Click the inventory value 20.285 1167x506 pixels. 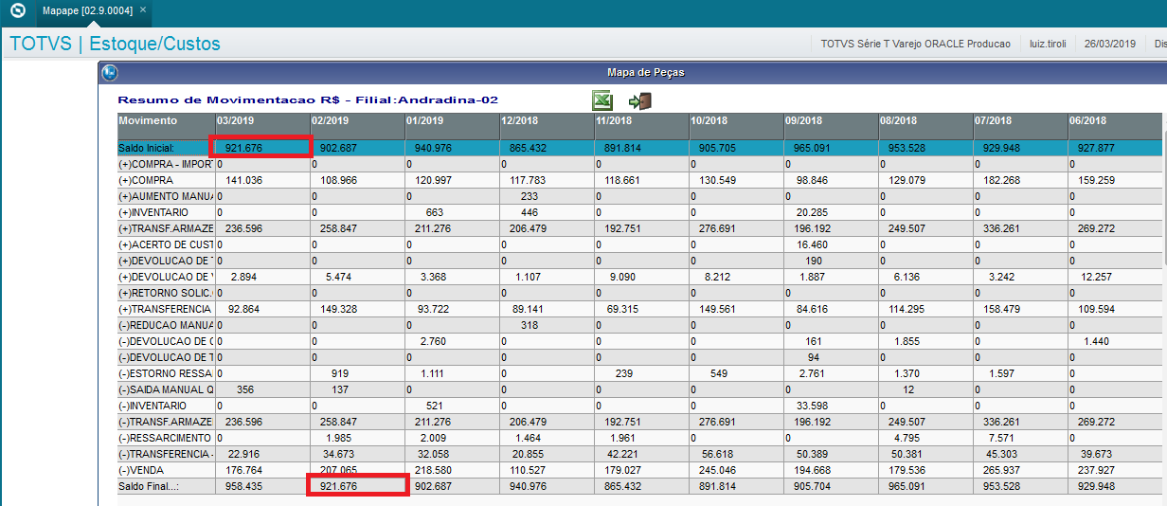[814, 212]
